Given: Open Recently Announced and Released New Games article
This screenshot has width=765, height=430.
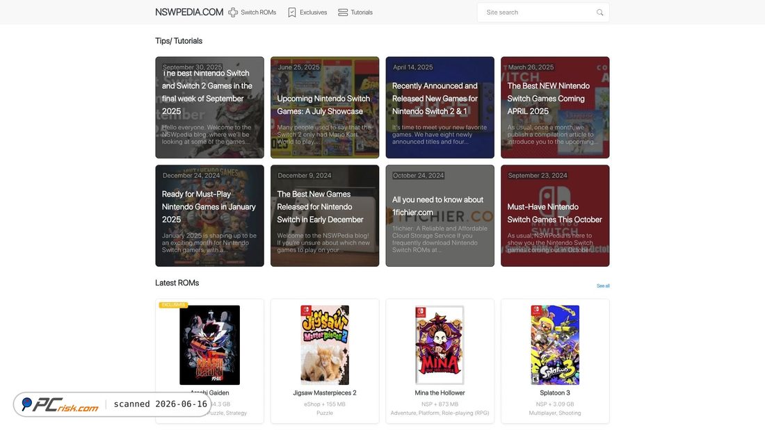Looking at the screenshot, I should tap(440, 107).
